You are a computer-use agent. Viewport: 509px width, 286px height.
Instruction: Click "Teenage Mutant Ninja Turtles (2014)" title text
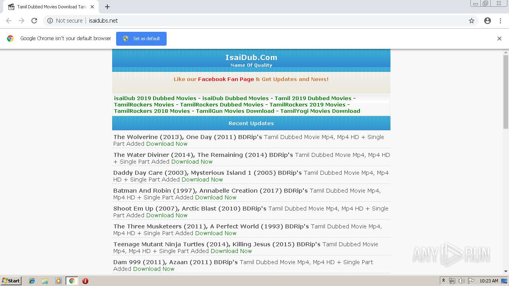[171, 244]
